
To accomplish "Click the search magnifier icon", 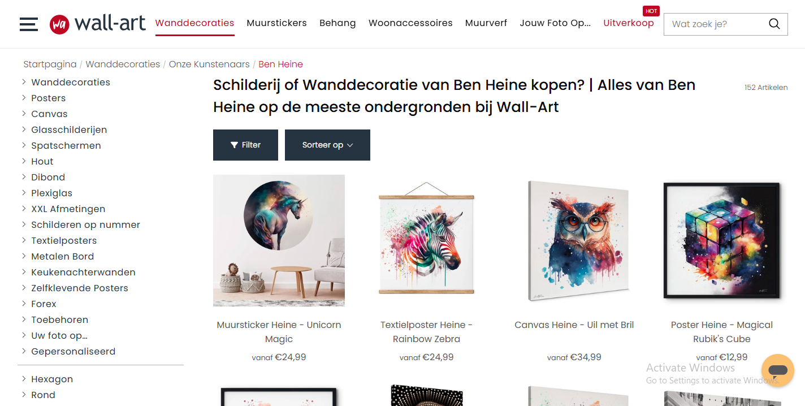I will click(774, 24).
